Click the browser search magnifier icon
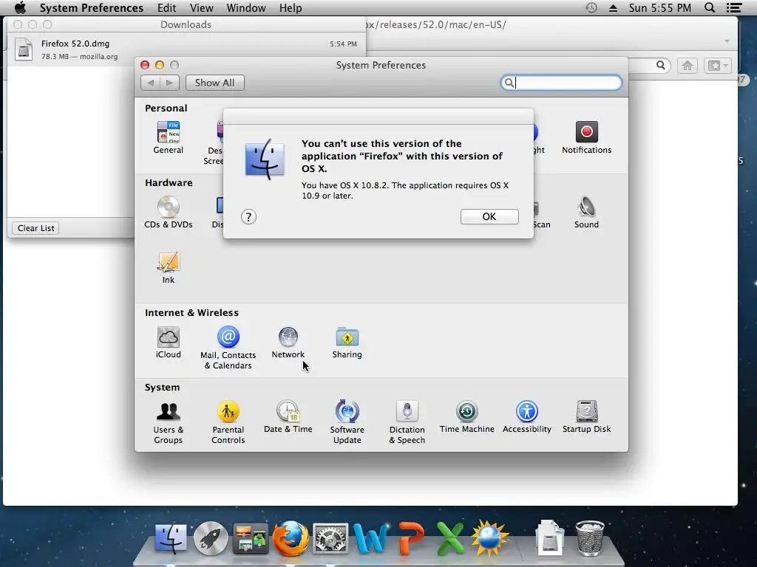This screenshot has height=567, width=757. [x=660, y=65]
